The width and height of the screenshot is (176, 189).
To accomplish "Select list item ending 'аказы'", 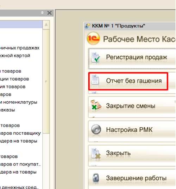I will pyautogui.click(x=7, y=110).
